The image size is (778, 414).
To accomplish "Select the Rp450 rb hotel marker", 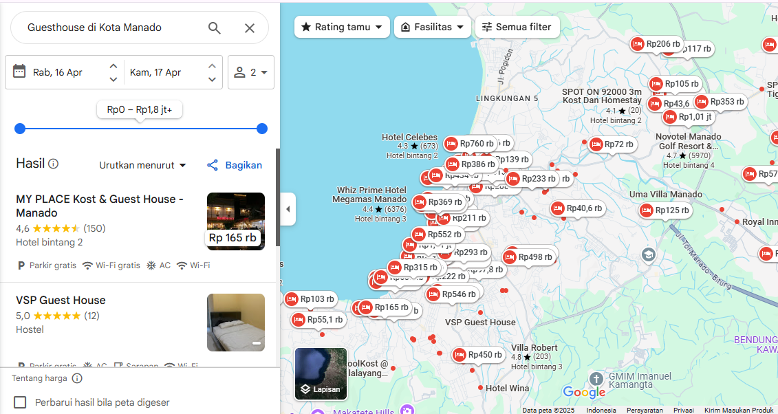I will point(478,355).
